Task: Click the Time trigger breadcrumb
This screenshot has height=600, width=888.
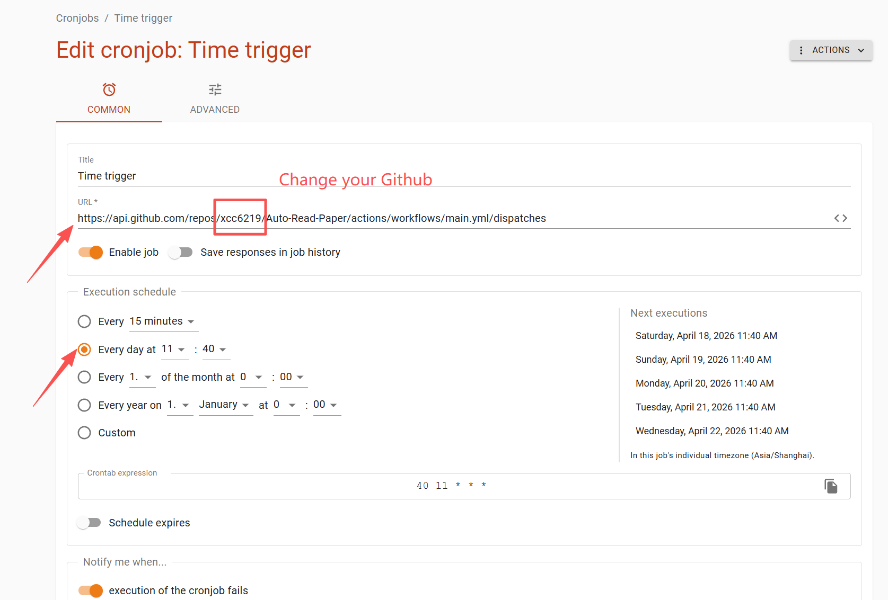Action: click(x=143, y=18)
